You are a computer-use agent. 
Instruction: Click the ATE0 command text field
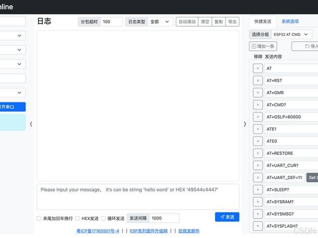point(291,141)
